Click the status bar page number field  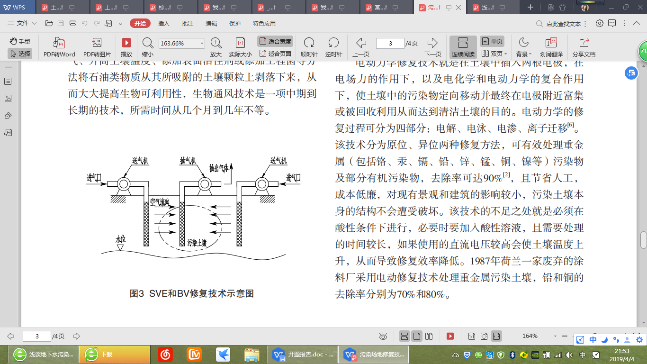[37, 337]
